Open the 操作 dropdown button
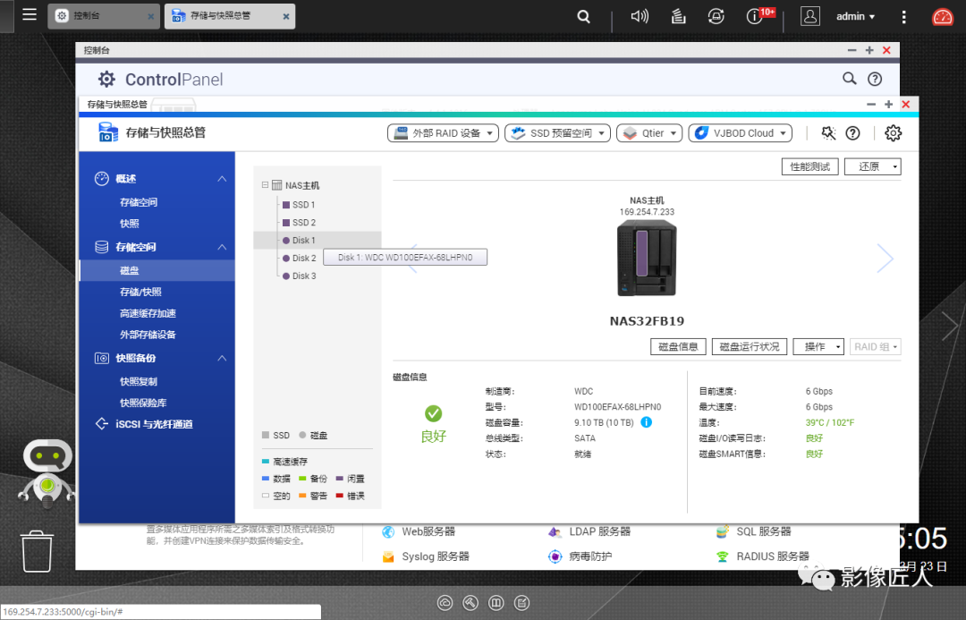 pos(818,346)
